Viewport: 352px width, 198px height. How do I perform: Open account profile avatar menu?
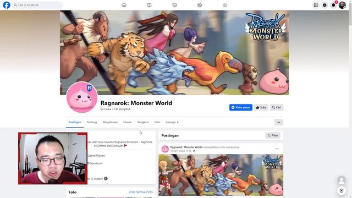pyautogui.click(x=342, y=5)
